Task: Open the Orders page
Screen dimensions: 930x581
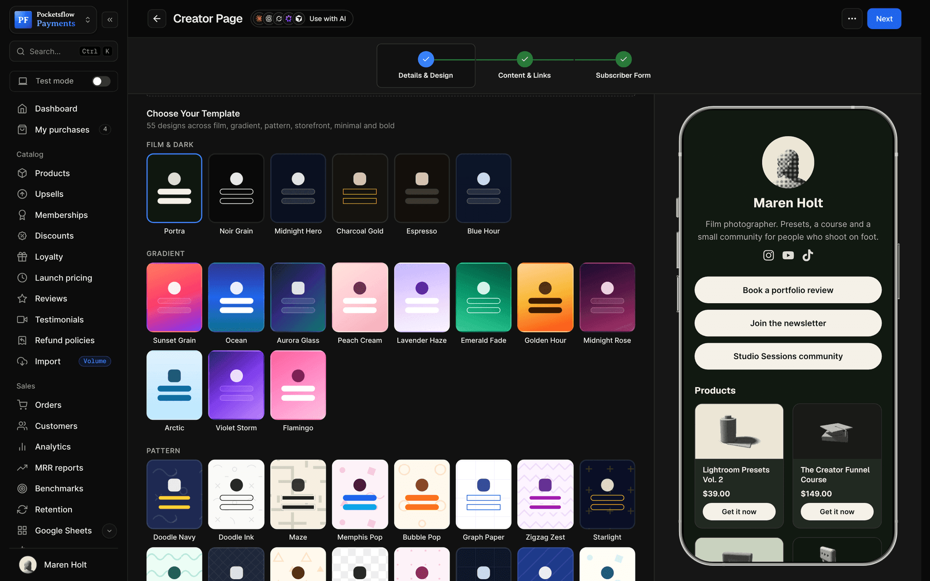Action: pos(64,405)
